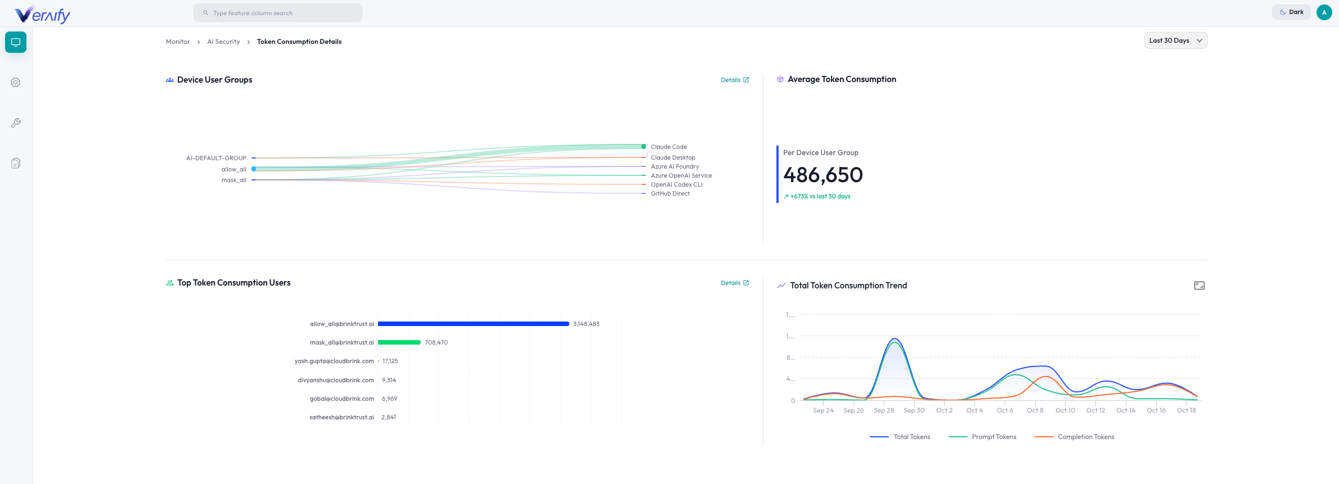Click the Azure AI Foundry label
The height and width of the screenshot is (484, 1339).
coord(675,166)
